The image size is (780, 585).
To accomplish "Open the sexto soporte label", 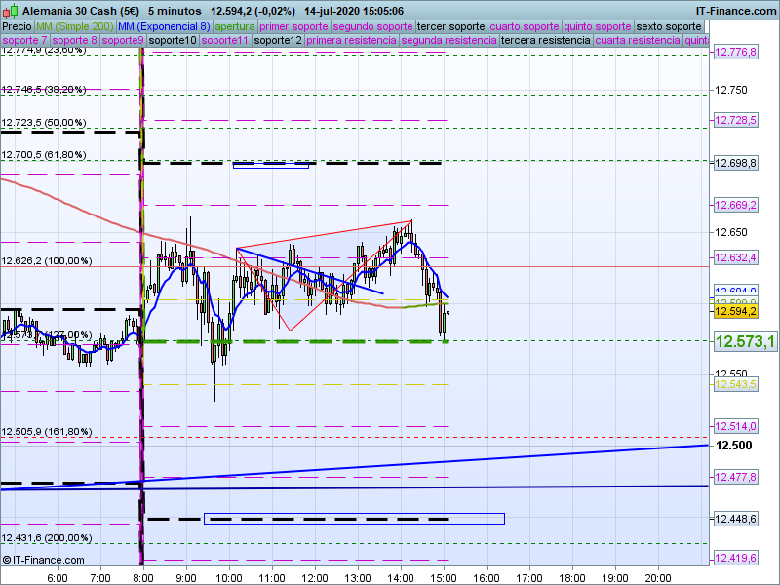I will point(669,27).
